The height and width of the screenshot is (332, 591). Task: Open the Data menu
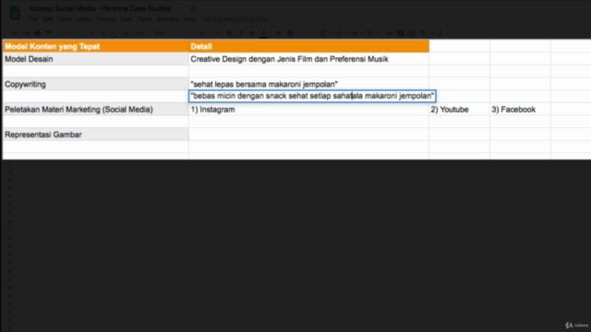click(127, 18)
